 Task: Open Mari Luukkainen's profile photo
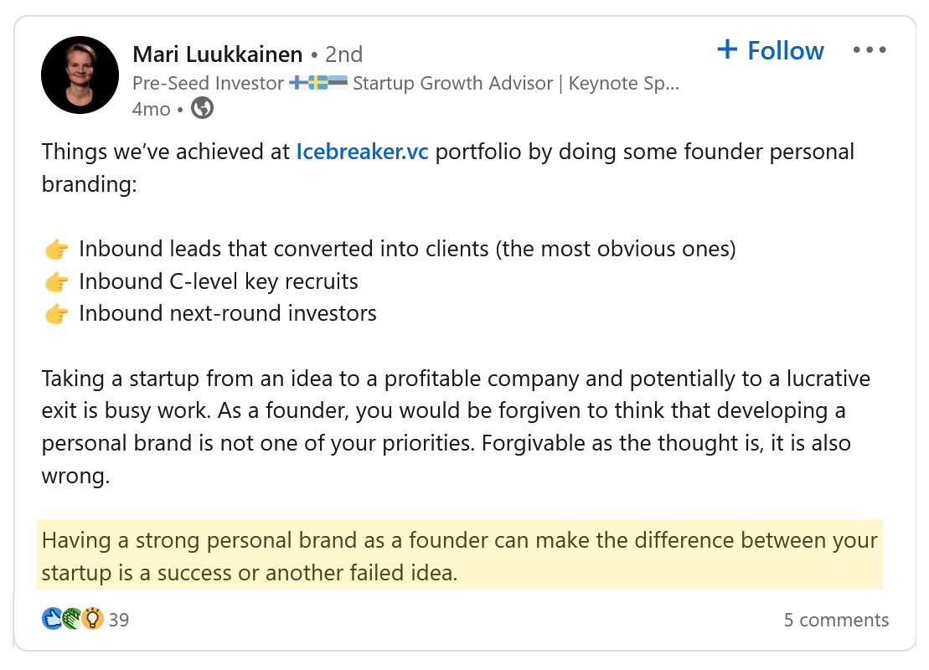[80, 75]
